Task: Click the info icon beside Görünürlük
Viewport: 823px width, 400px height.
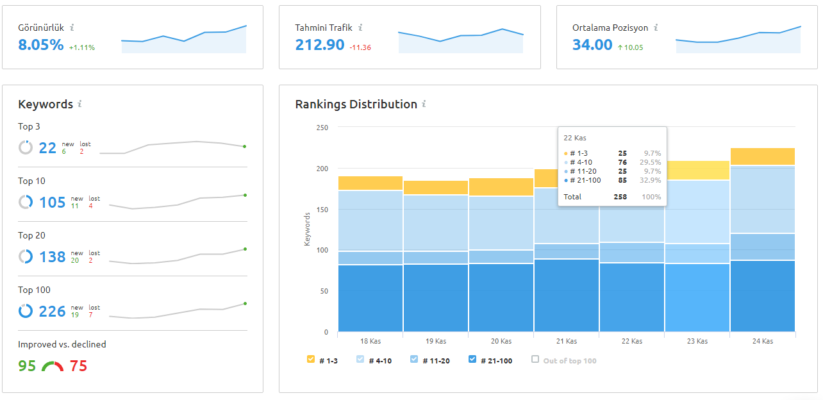Action: click(x=72, y=28)
